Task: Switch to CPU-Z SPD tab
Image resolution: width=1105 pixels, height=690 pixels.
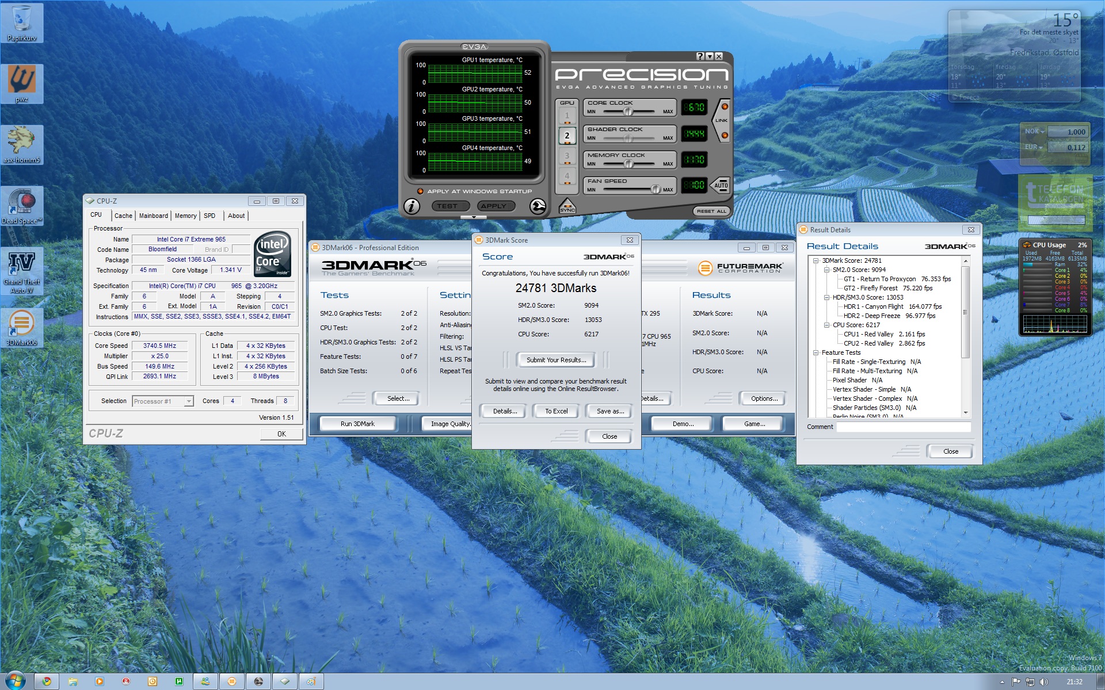Action: pos(209,216)
